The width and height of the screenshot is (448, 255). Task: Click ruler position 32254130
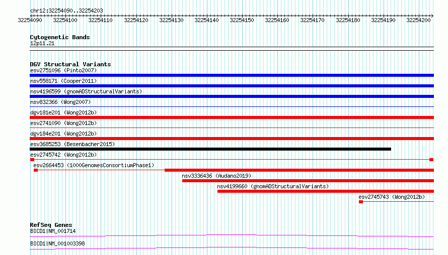pos(171,20)
